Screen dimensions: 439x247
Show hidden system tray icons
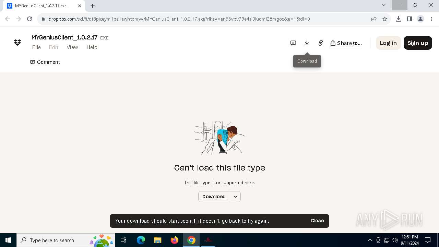coord(370,240)
